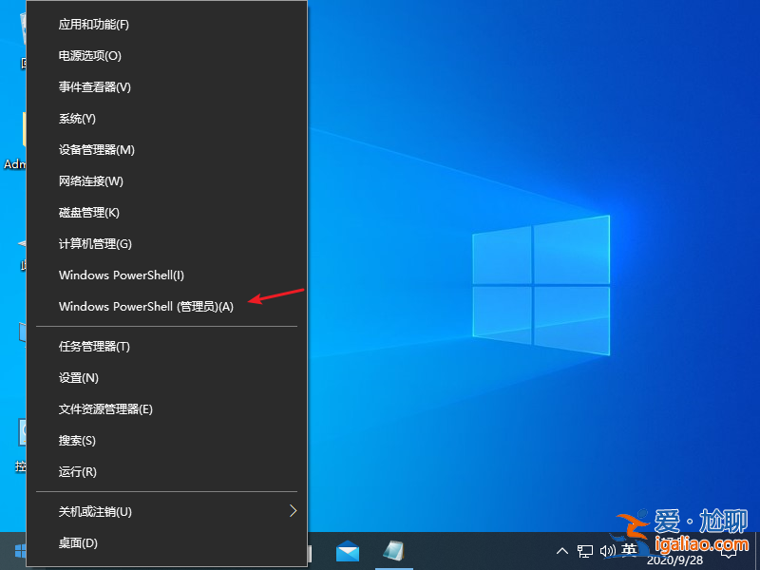The height and width of the screenshot is (570, 760).
Task: Click the network icon in the system tray
Action: pyautogui.click(x=586, y=550)
